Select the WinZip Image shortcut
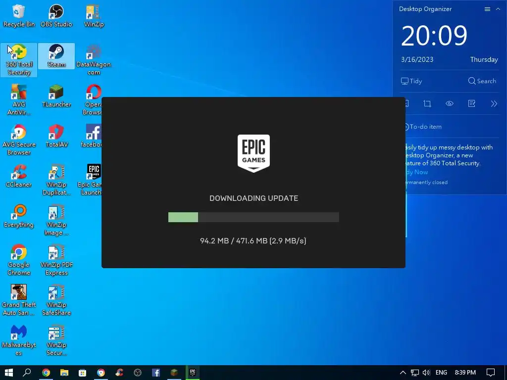507x380 pixels. click(x=56, y=220)
